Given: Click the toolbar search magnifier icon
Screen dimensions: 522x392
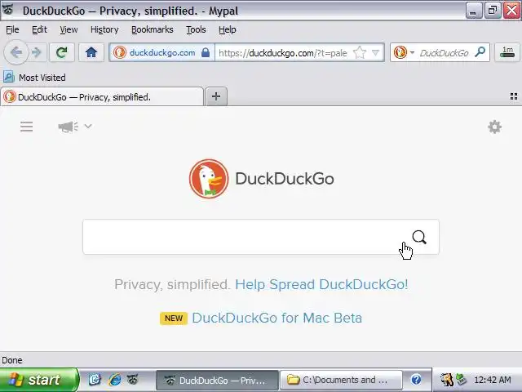Looking at the screenshot, I should (480, 52).
